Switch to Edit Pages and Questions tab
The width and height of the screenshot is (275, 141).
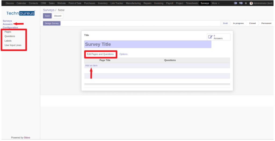pyautogui.click(x=100, y=54)
